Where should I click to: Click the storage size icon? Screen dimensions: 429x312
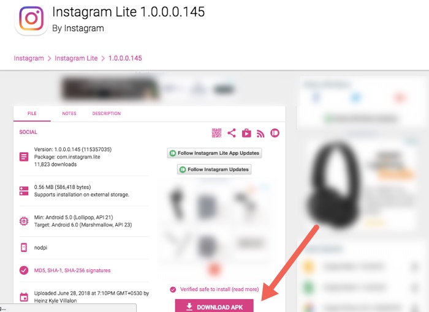coord(24,191)
